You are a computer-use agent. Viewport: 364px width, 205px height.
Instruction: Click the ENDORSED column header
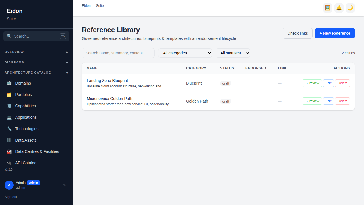click(x=256, y=68)
